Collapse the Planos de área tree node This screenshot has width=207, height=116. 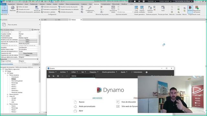click(7, 104)
